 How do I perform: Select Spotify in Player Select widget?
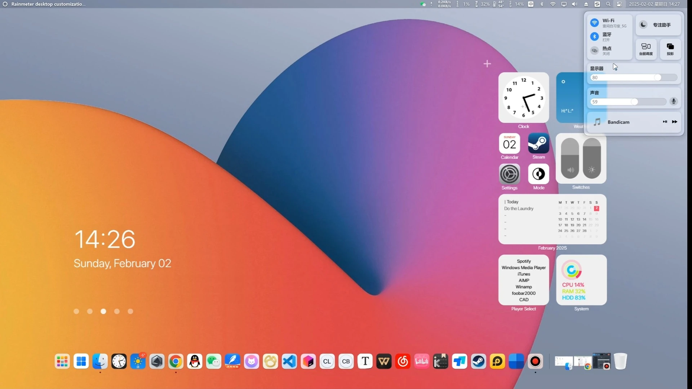524,261
